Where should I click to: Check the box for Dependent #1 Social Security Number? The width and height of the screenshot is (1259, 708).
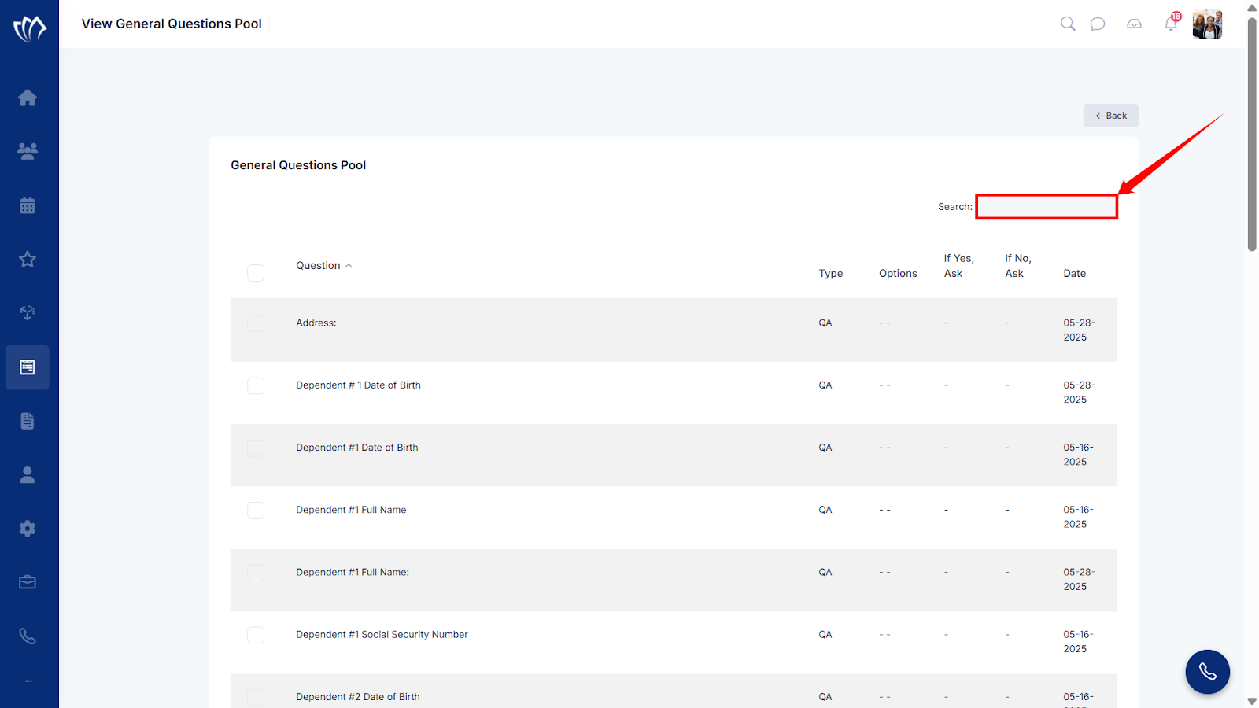coord(256,635)
